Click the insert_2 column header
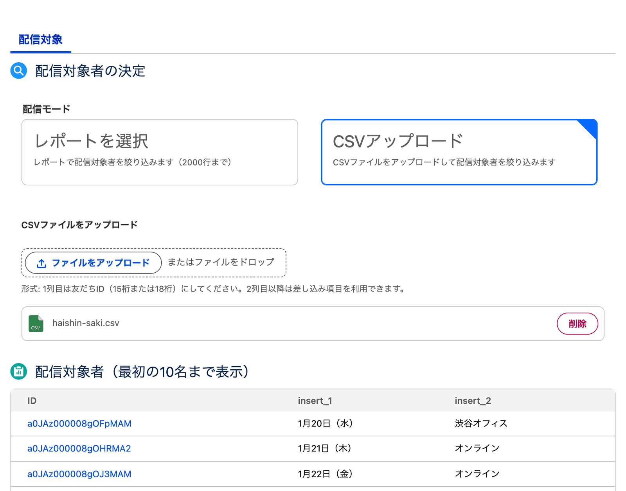The image size is (626, 491). pyautogui.click(x=473, y=401)
